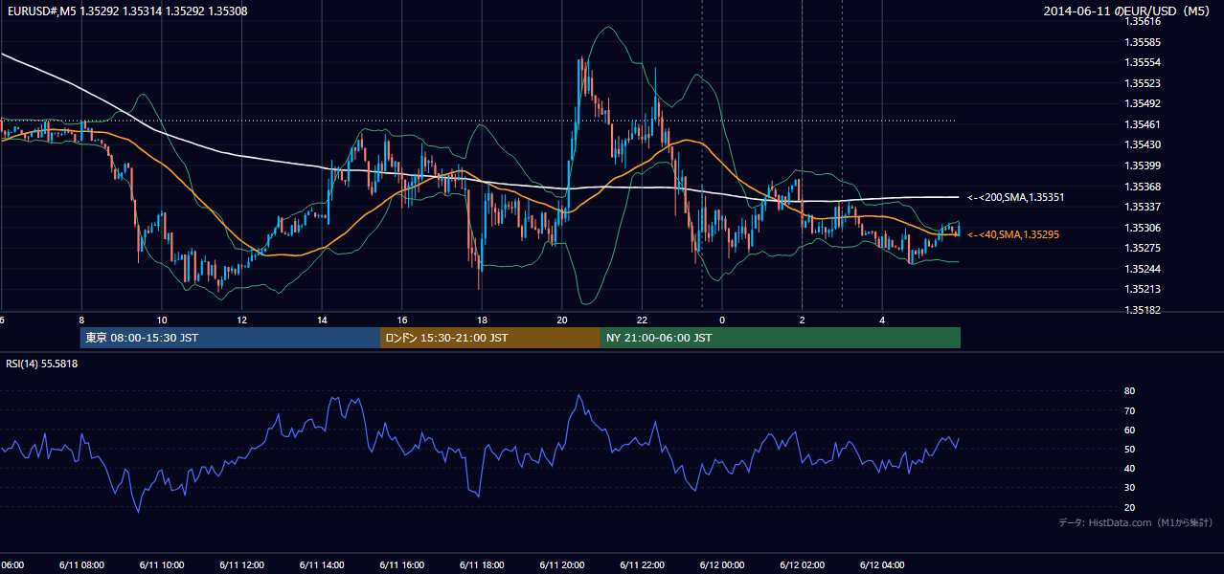Click RSI scale value 70
Screen dimensions: 1224x574
coord(1129,411)
